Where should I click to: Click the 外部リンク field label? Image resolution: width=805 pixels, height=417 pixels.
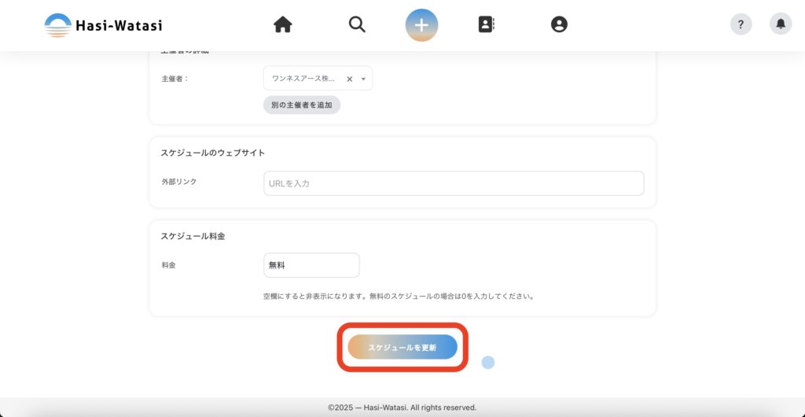(x=178, y=182)
